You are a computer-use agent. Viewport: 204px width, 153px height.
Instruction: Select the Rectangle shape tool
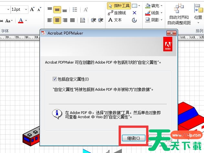134,6
